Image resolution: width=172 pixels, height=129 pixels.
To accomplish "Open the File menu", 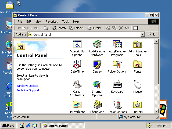I will (20, 21).
